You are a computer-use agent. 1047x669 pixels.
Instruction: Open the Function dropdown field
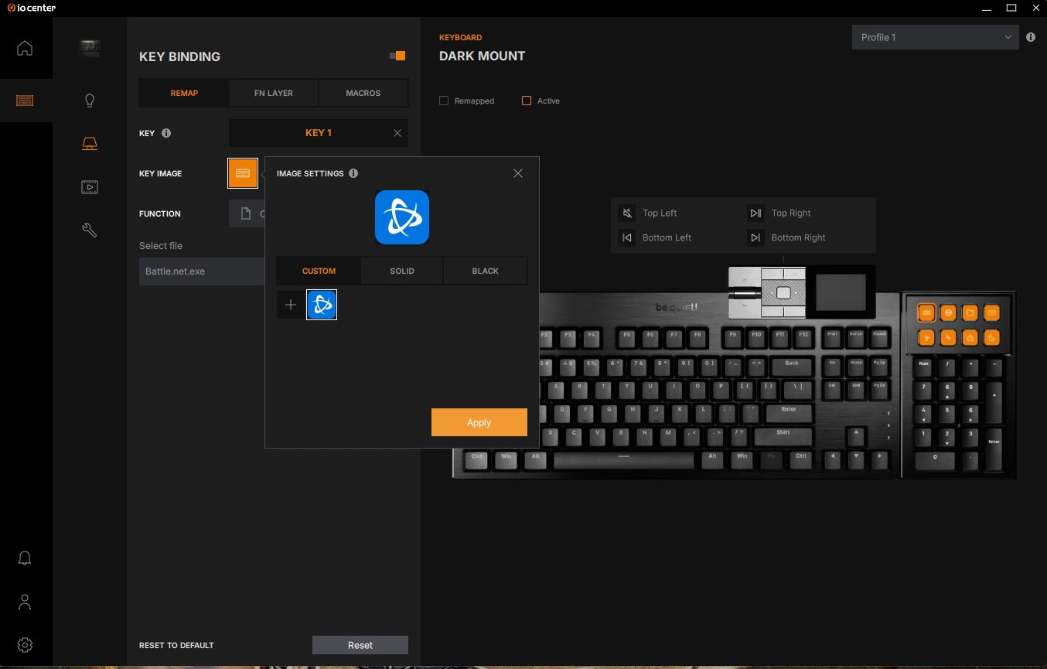coord(247,213)
